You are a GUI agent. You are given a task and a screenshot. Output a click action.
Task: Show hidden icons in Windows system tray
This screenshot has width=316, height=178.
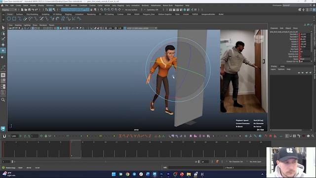point(262,174)
